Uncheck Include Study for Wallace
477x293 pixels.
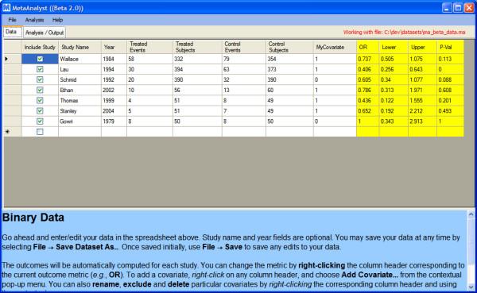point(40,59)
